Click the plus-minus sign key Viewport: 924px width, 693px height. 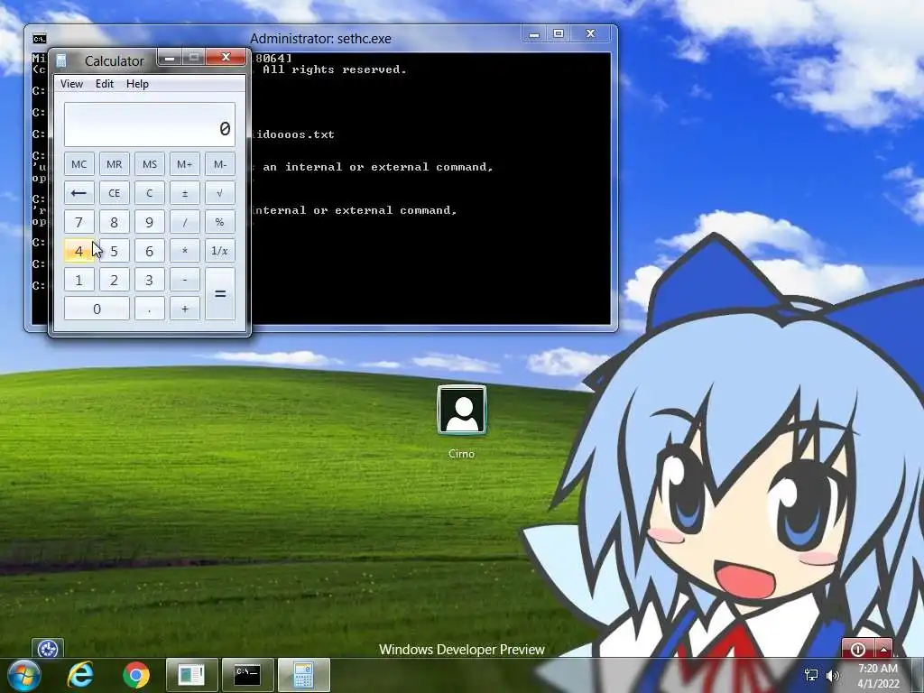[x=184, y=193]
